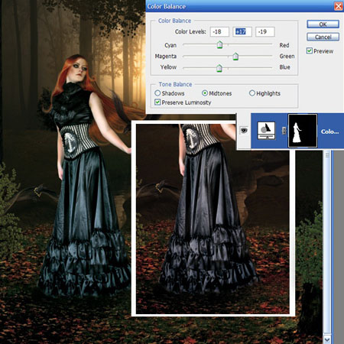Click the layer mask link icon
344x344 pixels.
pos(284,131)
